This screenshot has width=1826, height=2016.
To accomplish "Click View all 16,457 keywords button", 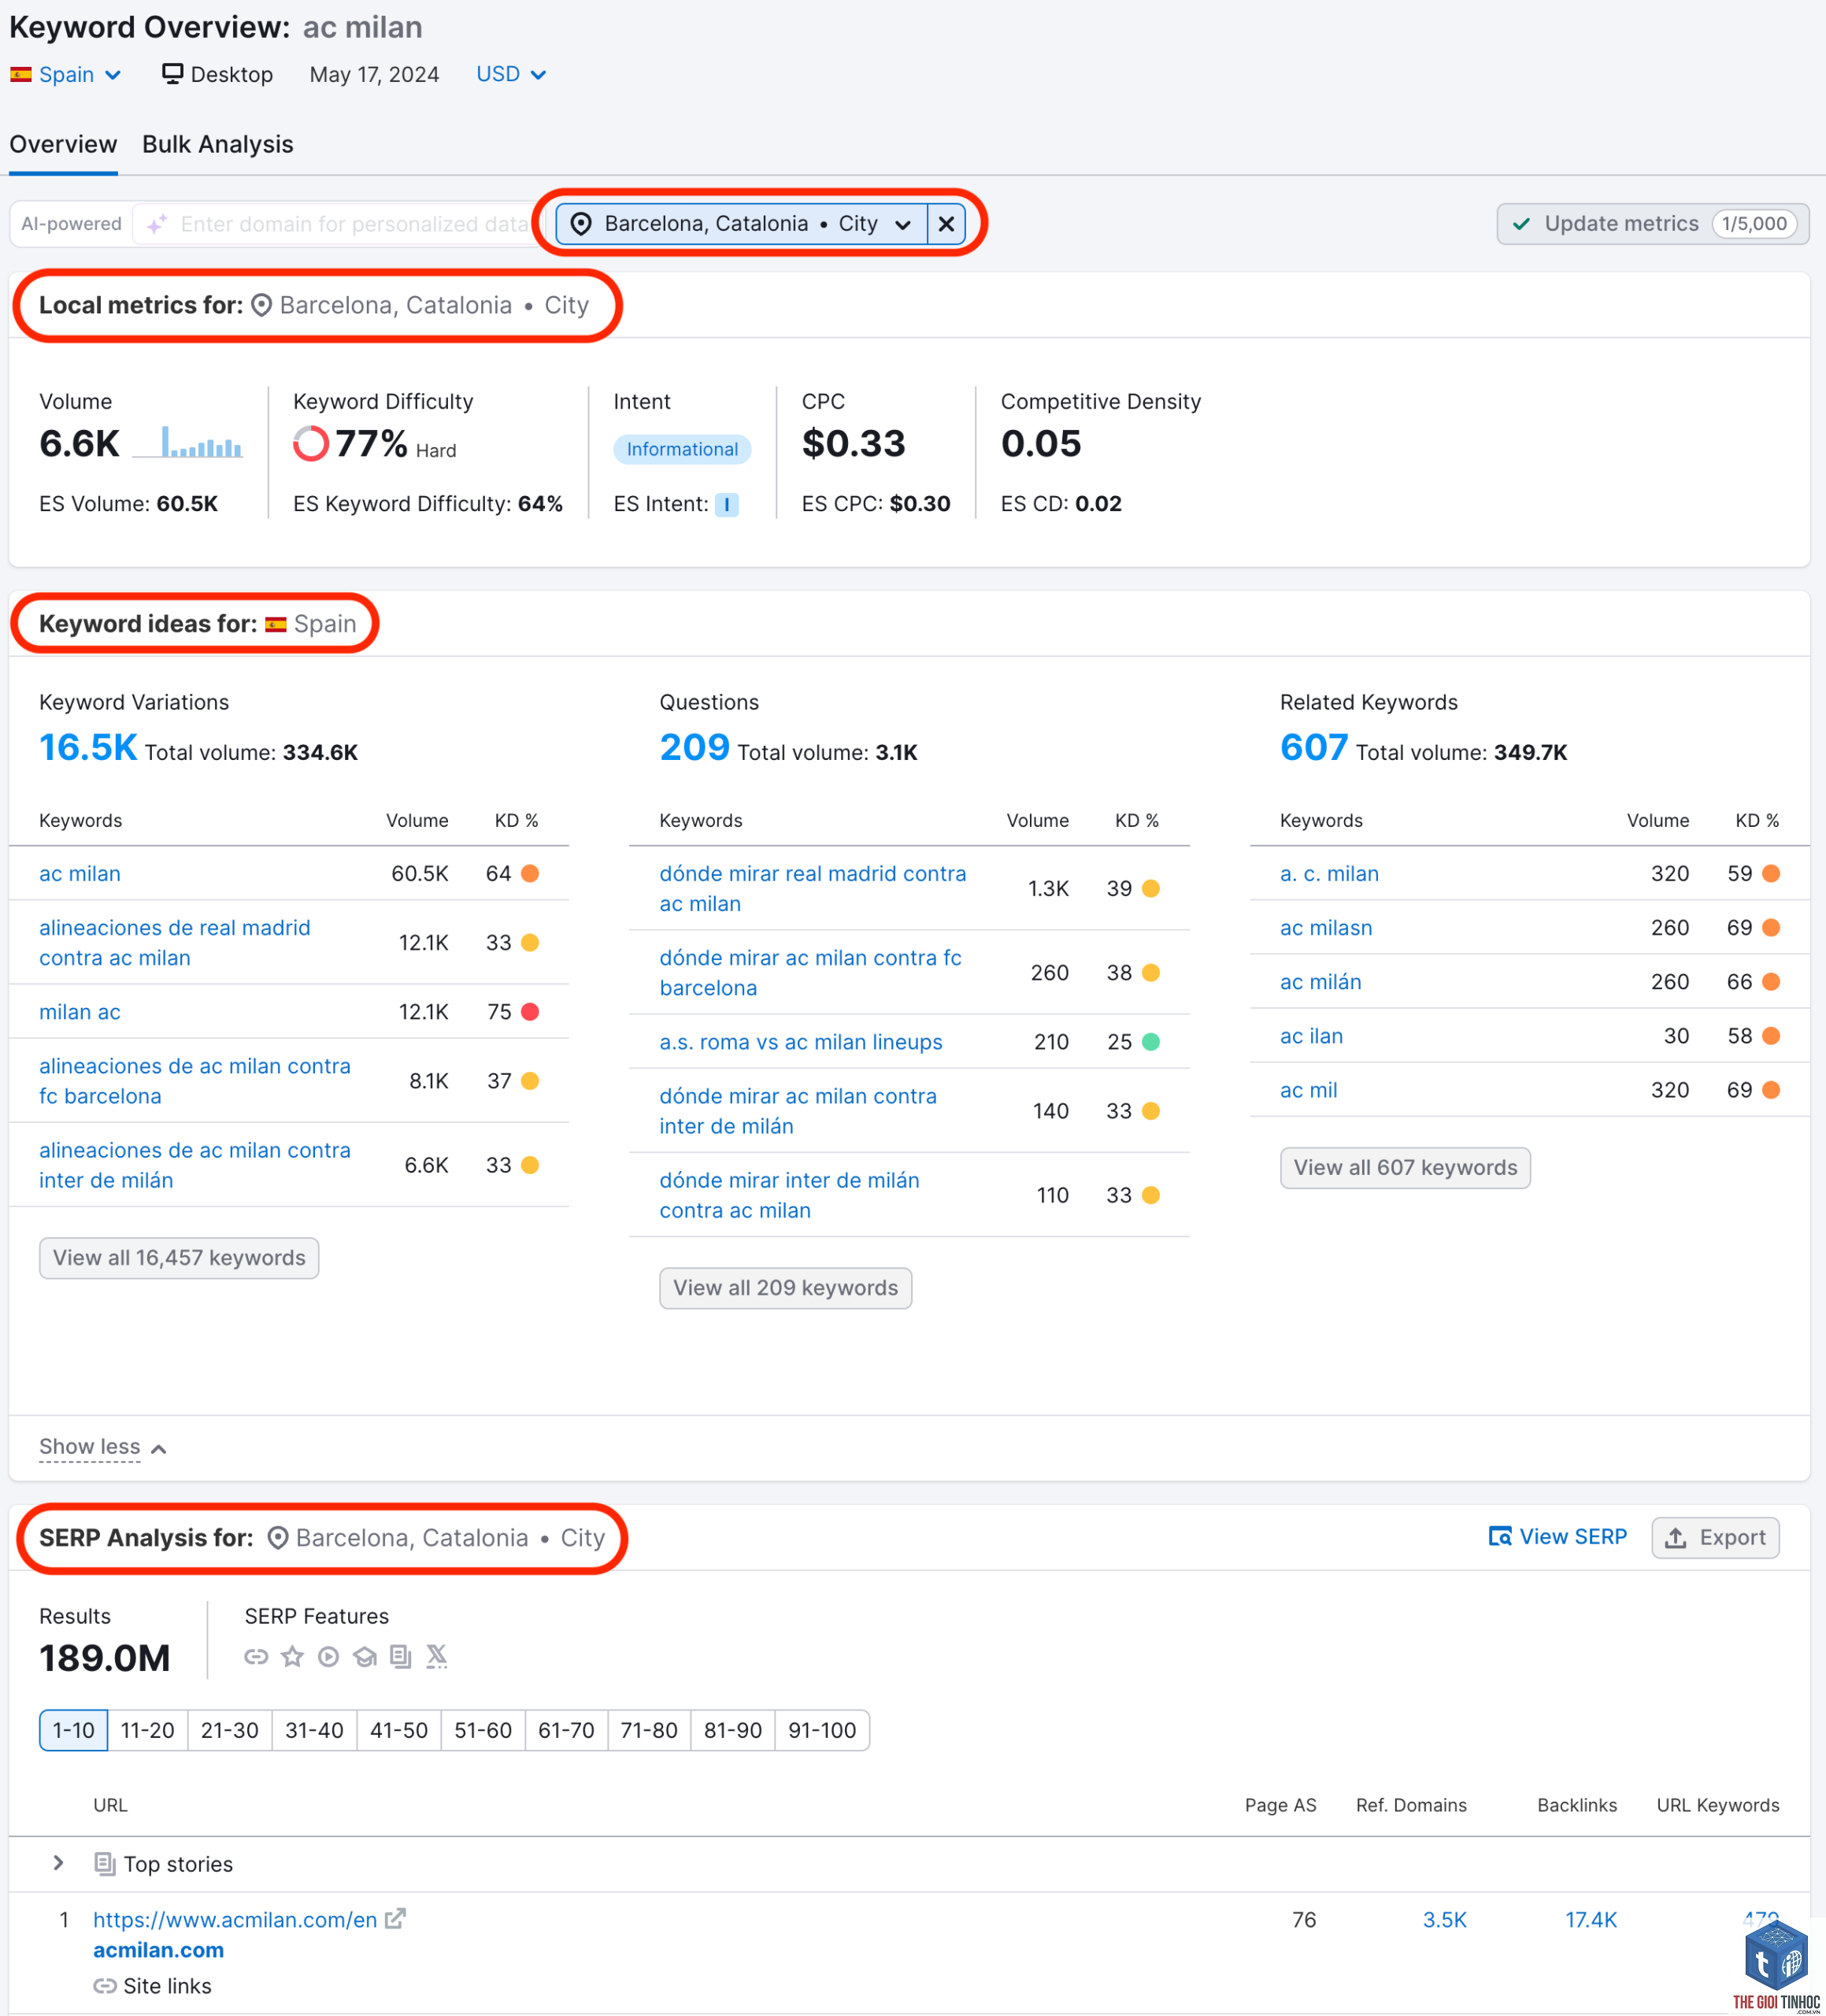I will coord(179,1258).
